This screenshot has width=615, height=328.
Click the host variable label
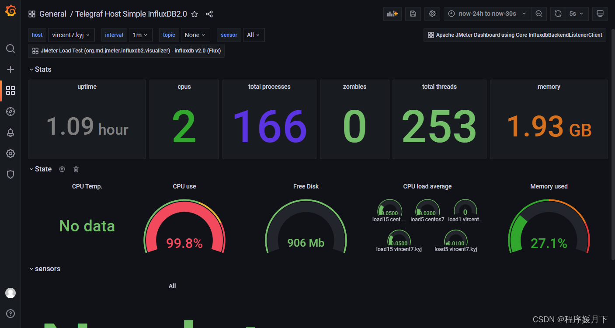point(37,35)
